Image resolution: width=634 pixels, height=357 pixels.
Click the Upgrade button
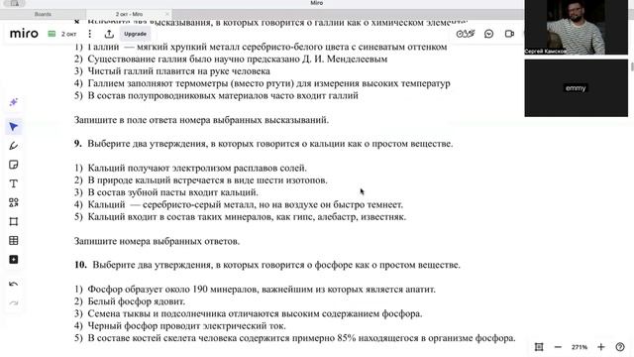[x=135, y=34]
